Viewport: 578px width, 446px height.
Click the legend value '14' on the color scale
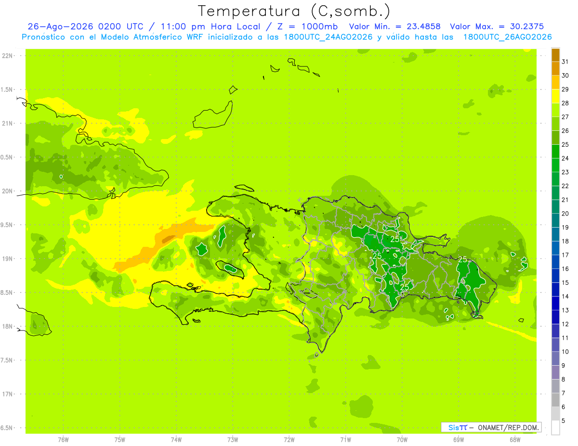(565, 297)
